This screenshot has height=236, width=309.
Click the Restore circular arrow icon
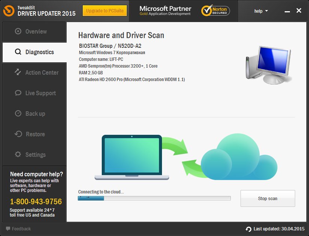(x=18, y=134)
